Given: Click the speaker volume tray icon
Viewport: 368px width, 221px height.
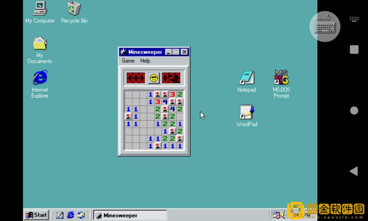Looking at the screenshot, I should click(283, 215).
